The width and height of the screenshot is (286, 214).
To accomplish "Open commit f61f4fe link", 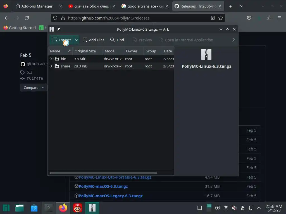I will (x=35, y=78).
